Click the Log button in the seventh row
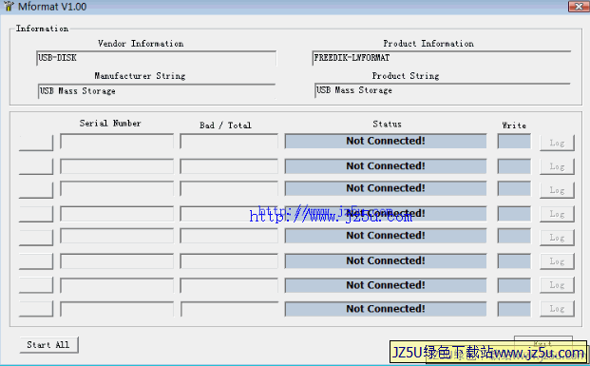Viewport: 590px width, 366px height. coord(557,285)
